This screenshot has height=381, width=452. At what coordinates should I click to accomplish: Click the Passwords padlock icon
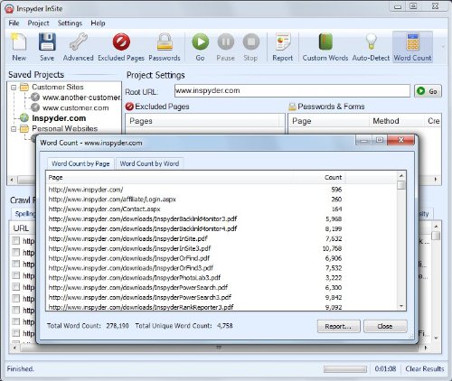pos(165,42)
